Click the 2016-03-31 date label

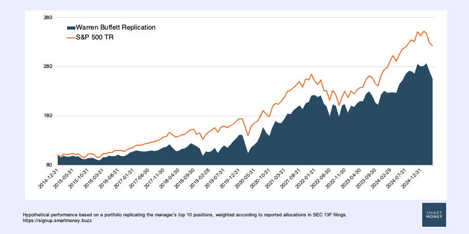(x=94, y=178)
